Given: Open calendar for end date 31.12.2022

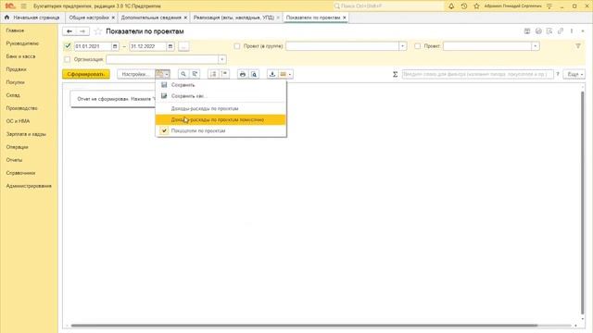Looking at the screenshot, I should pos(170,46).
